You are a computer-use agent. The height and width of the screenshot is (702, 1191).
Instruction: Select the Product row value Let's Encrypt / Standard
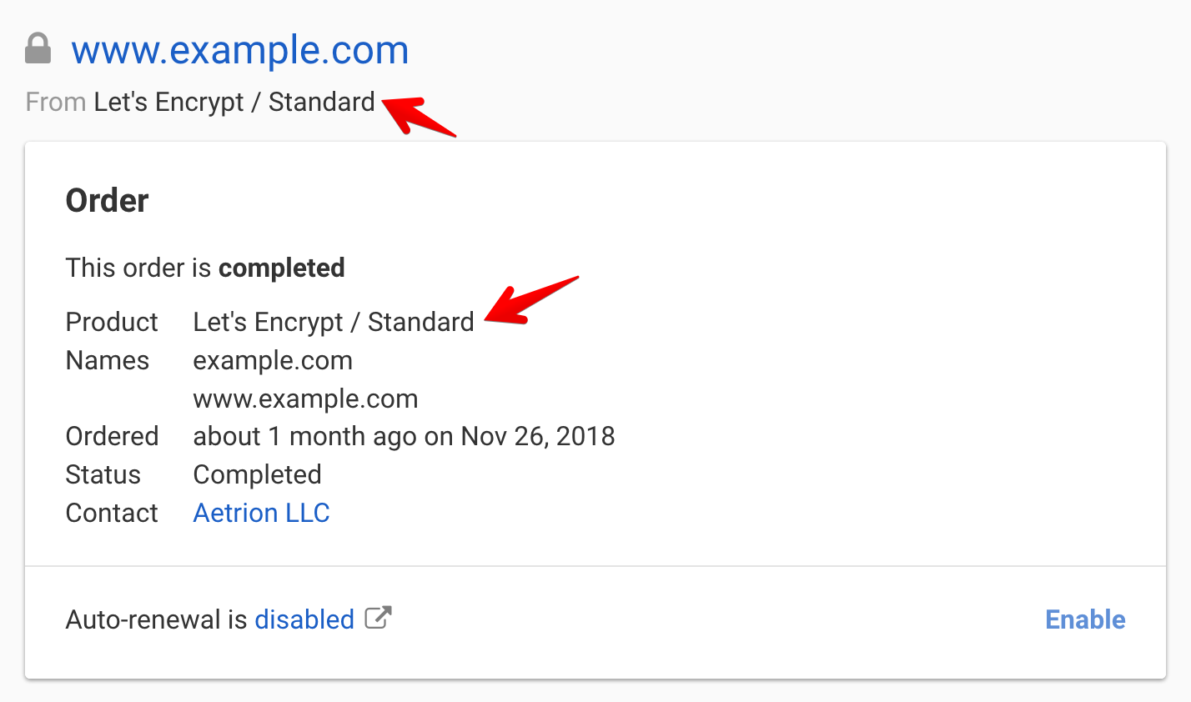334,322
